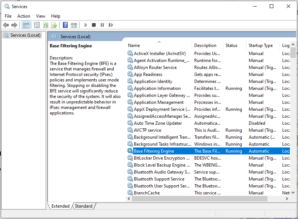Pause Service using the pause icon

click(102, 25)
